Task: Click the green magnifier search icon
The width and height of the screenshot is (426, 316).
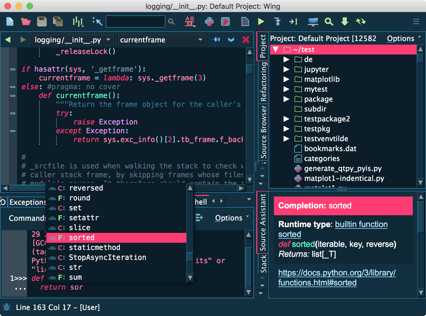Action: [329, 21]
